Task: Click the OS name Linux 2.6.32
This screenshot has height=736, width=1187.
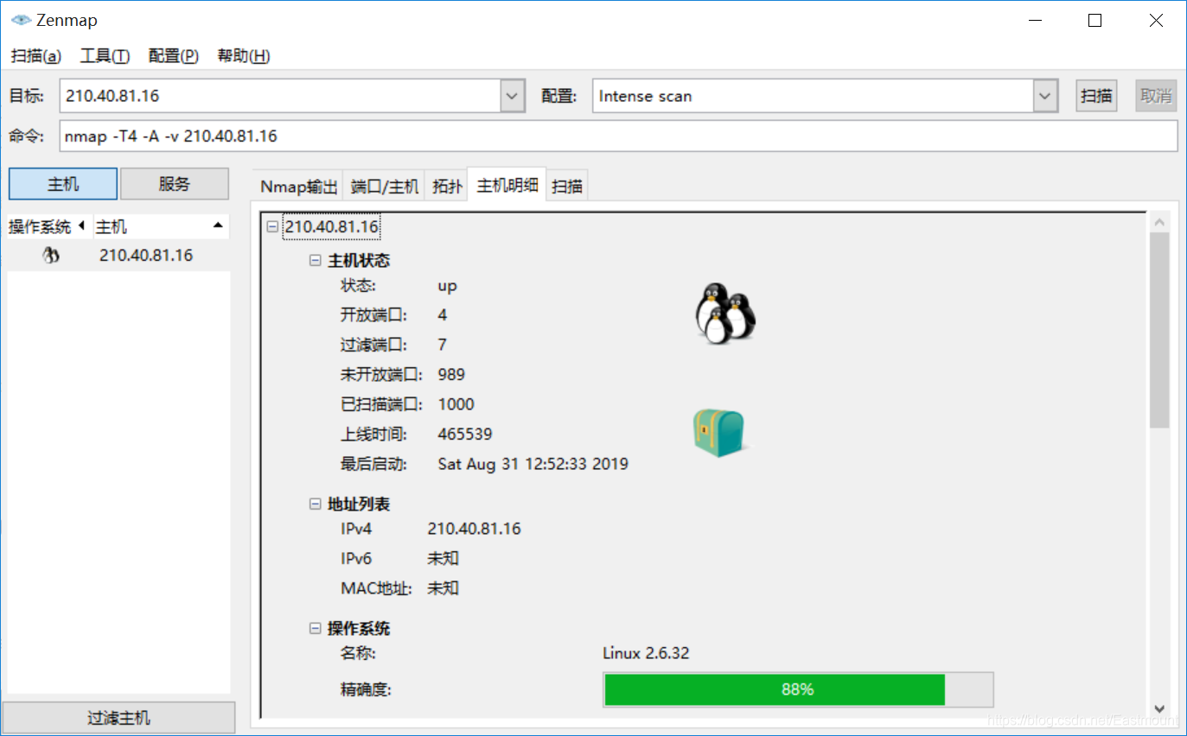Action: (x=646, y=653)
